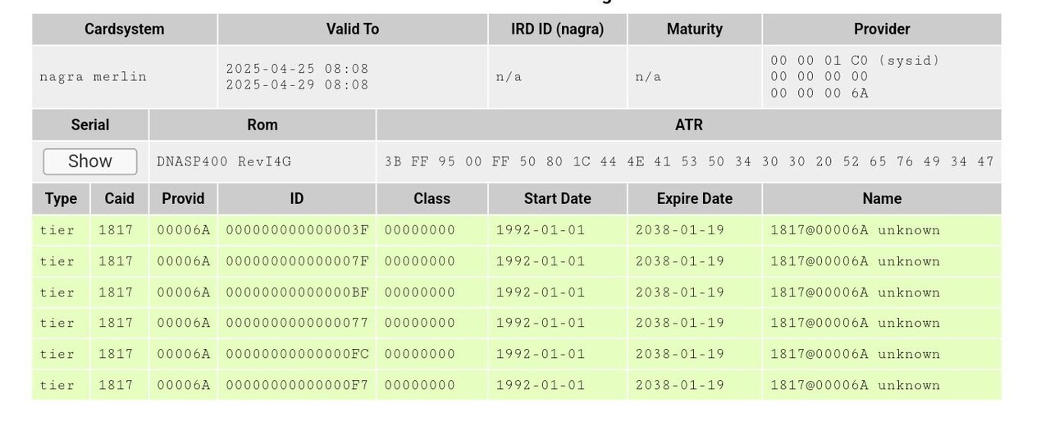The height and width of the screenshot is (435, 1050).
Task: Click tier ID 000000000000003F
Action: tap(297, 230)
